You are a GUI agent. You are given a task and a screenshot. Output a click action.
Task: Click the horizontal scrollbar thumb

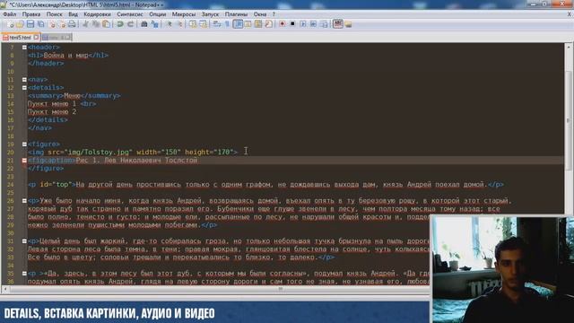point(281,289)
